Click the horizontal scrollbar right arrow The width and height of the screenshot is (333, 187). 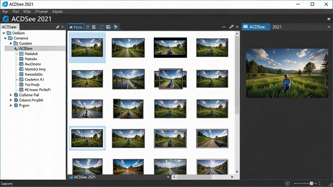pos(232,177)
